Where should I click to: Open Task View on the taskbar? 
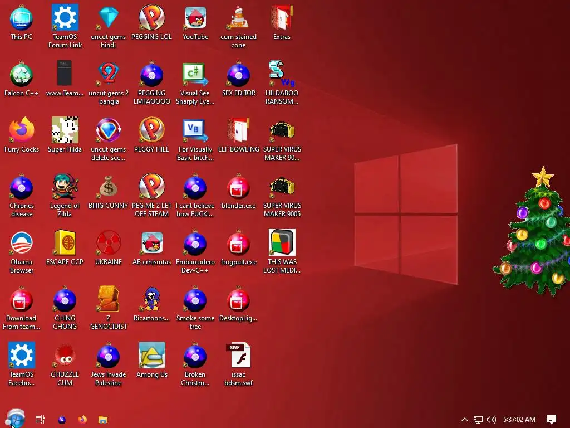(40, 419)
